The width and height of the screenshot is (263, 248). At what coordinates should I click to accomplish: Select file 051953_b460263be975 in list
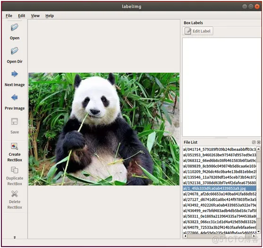click(x=220, y=155)
